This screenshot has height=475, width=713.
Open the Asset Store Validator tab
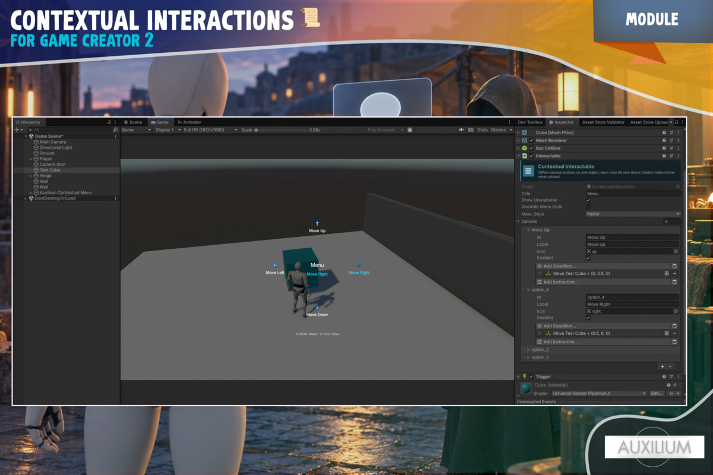pos(603,122)
